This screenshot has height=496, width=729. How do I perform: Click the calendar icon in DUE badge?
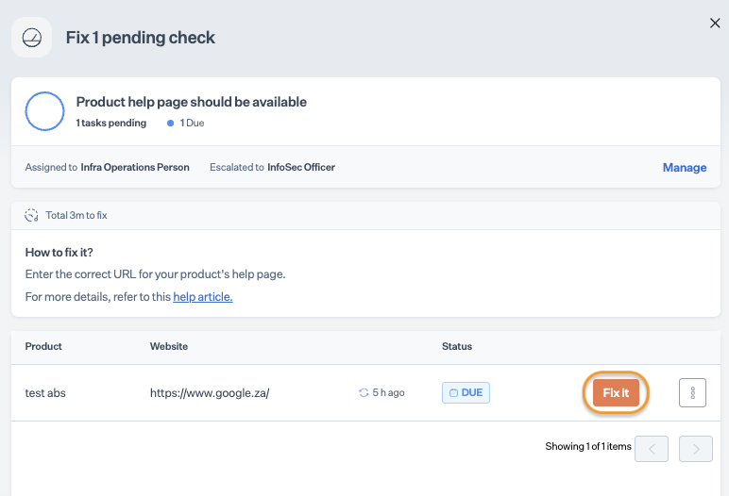(x=453, y=393)
